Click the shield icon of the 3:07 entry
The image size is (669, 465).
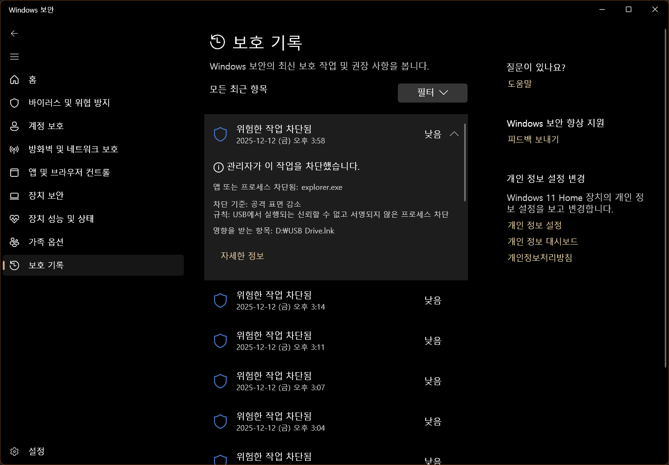click(x=220, y=381)
